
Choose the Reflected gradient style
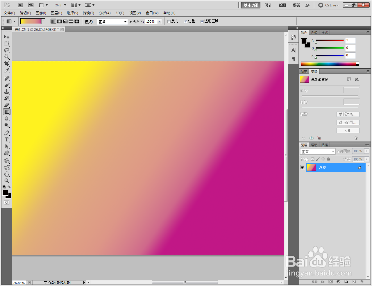coord(71,21)
